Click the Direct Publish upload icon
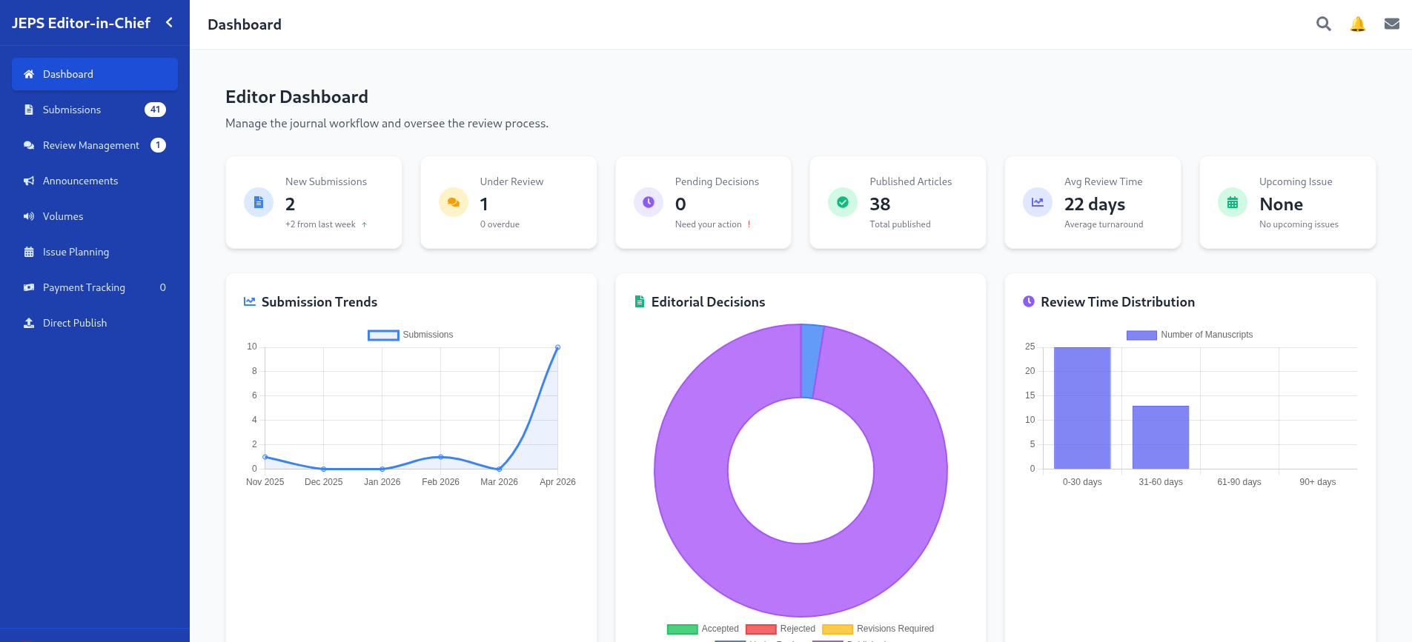The width and height of the screenshot is (1412, 642). [29, 323]
